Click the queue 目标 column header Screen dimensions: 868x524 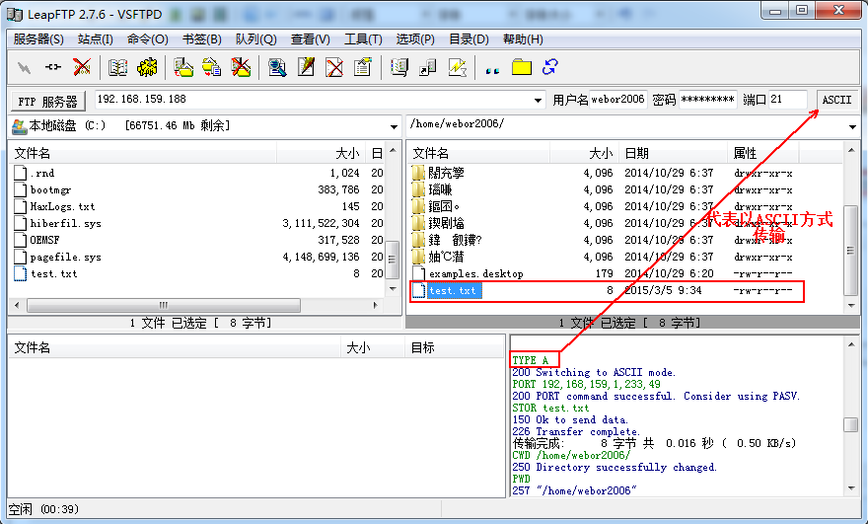[x=454, y=348]
